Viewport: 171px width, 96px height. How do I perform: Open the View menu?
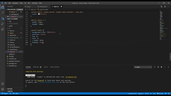tap(21, 3)
